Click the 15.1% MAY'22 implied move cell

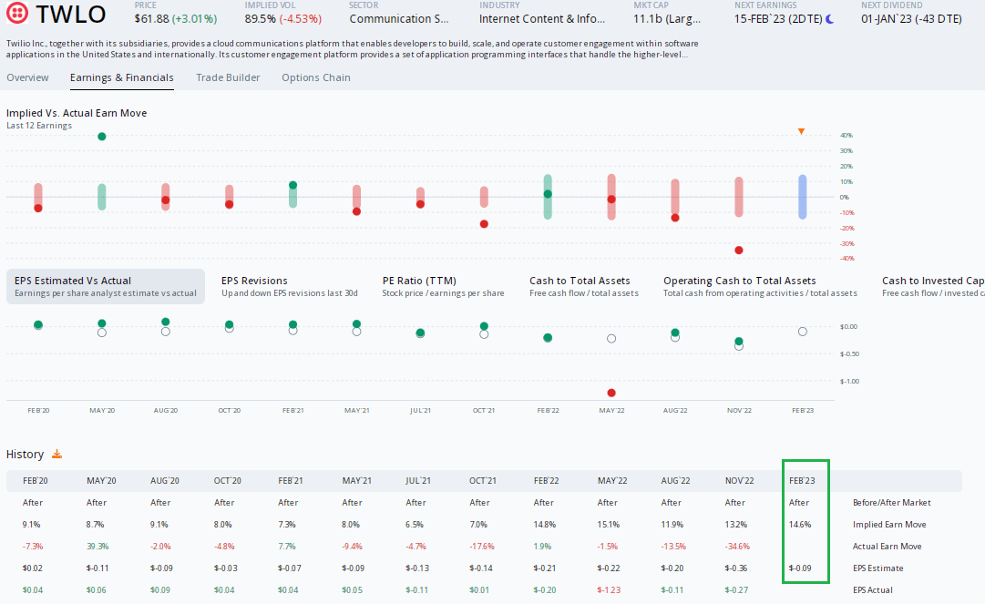click(x=608, y=524)
